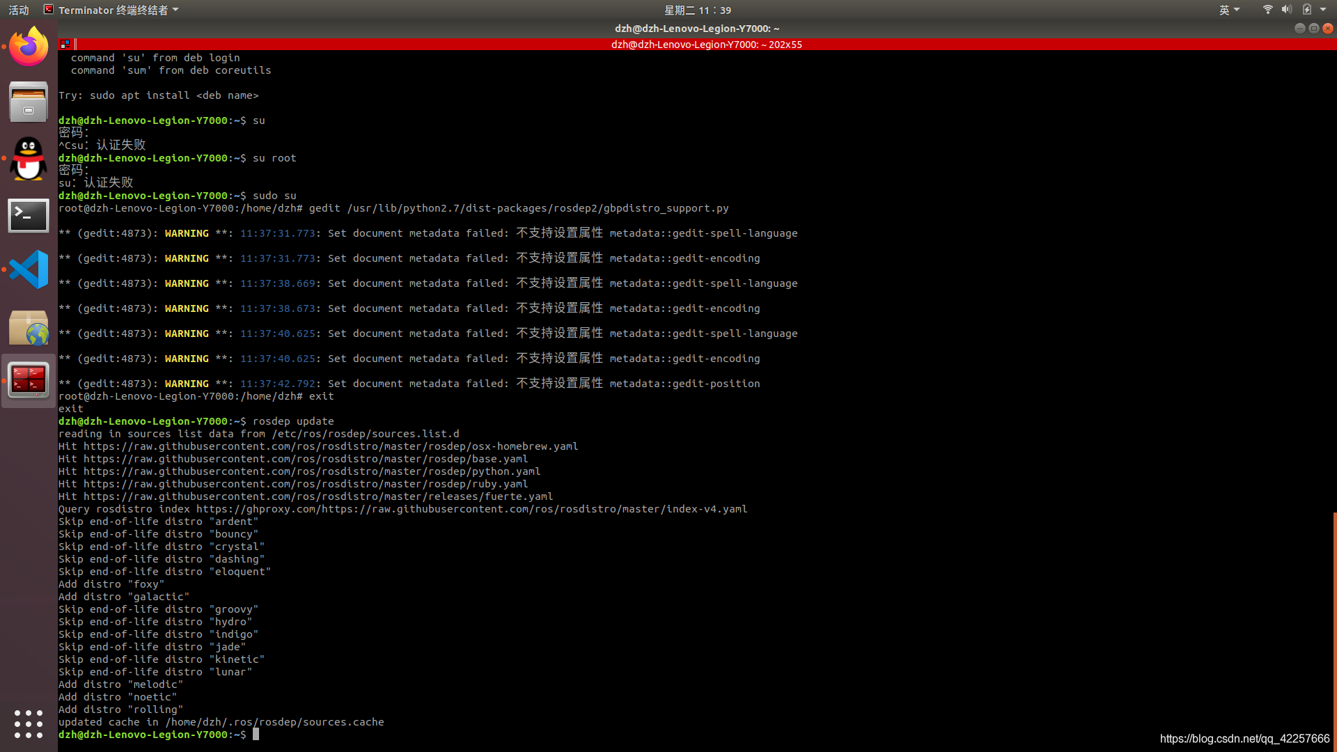Click the red terminal title bar
1337x752 pixels.
[x=706, y=44]
